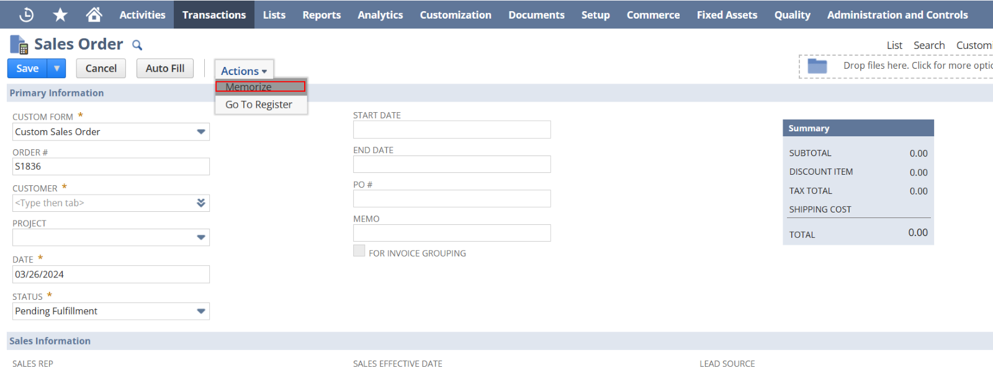Go to Home via house icon

point(94,14)
